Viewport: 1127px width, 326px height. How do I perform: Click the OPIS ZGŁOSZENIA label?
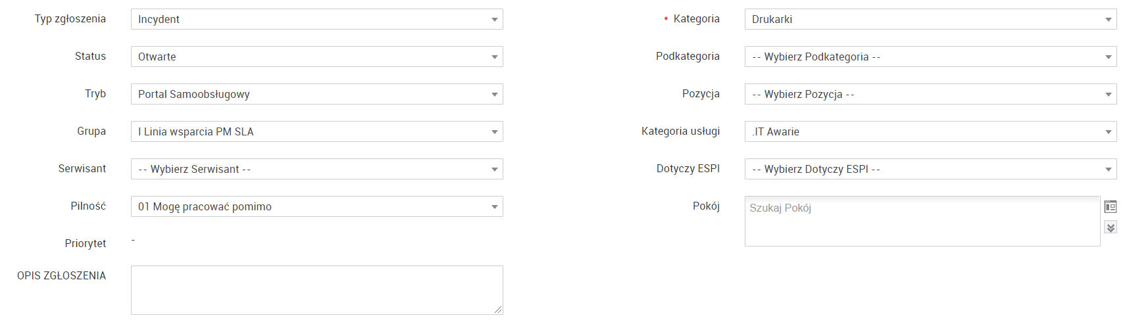pyautogui.click(x=61, y=276)
